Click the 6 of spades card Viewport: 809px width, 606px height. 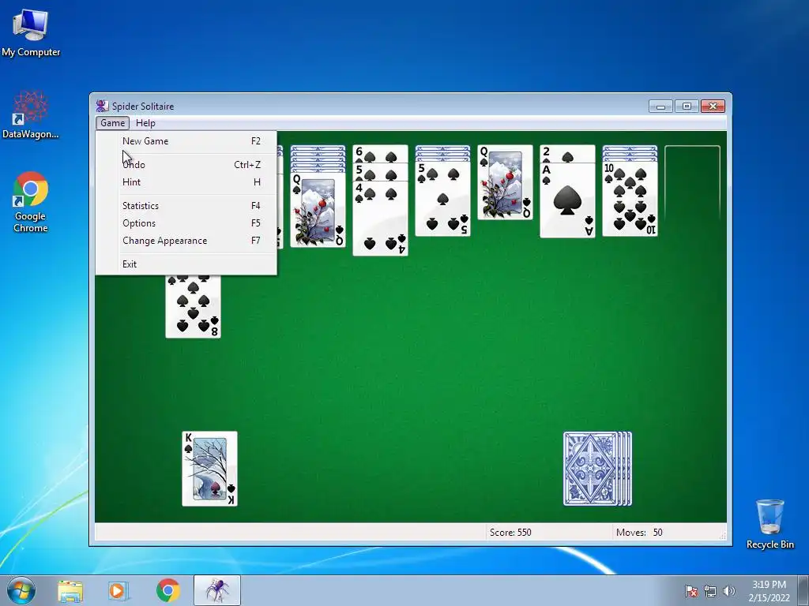point(380,154)
